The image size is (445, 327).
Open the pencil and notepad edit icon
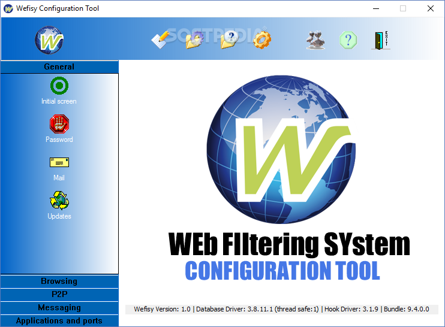tap(160, 40)
